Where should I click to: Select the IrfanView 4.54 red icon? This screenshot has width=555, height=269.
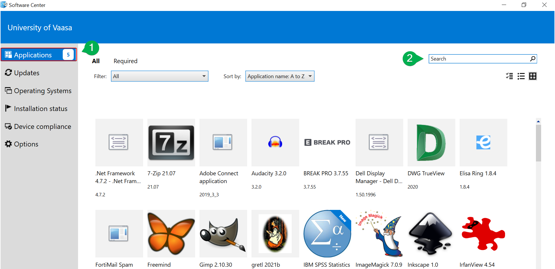click(483, 234)
